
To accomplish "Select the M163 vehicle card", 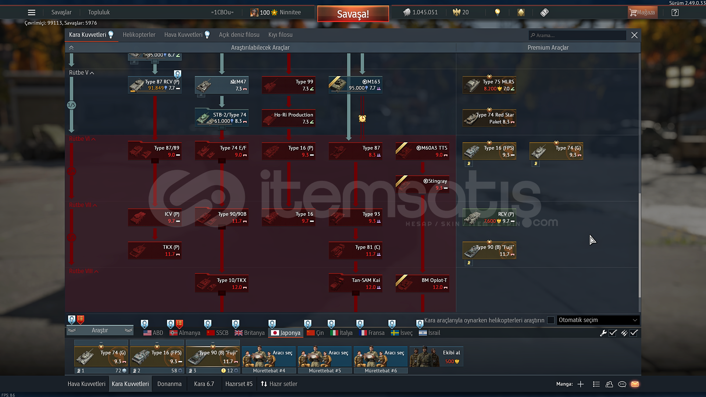I will pos(356,85).
